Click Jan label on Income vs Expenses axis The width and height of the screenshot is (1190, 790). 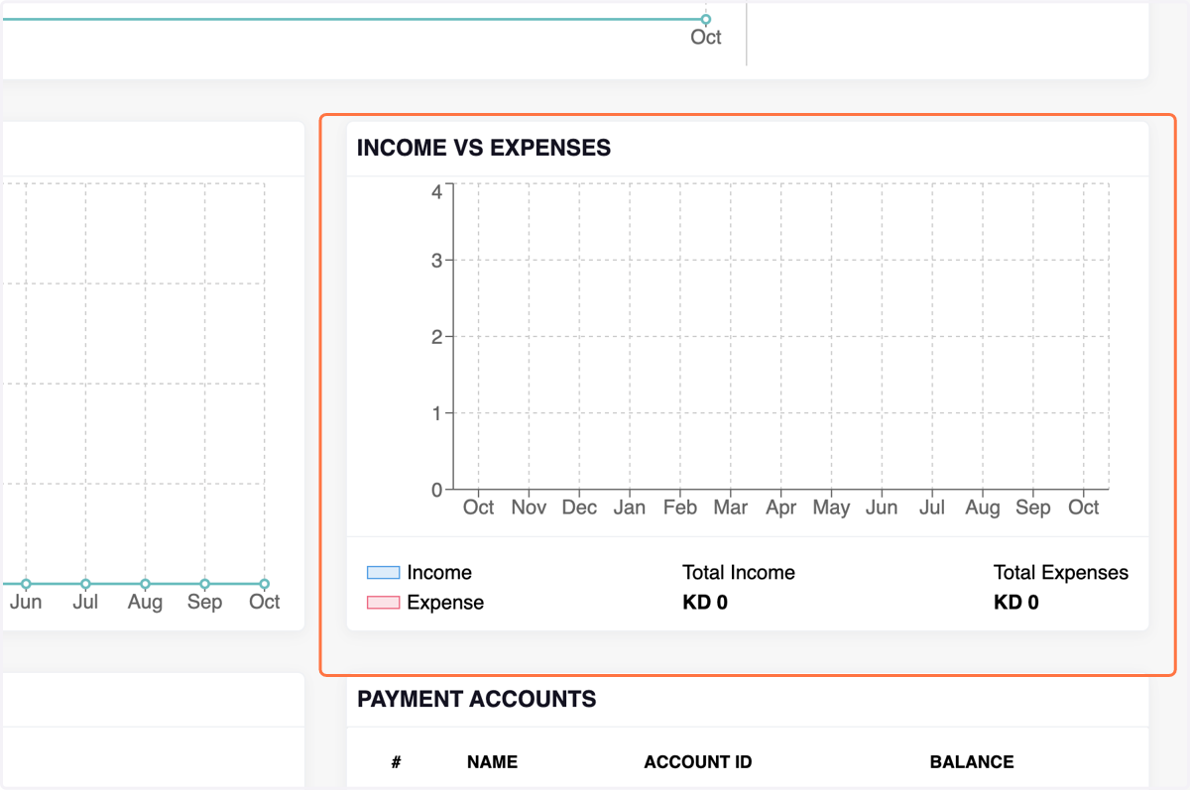pyautogui.click(x=630, y=508)
